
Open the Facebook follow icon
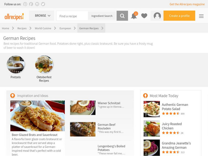coord(31,4)
